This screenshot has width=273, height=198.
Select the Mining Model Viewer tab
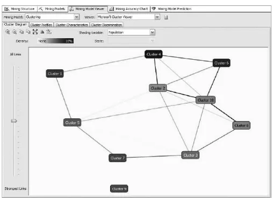click(88, 9)
